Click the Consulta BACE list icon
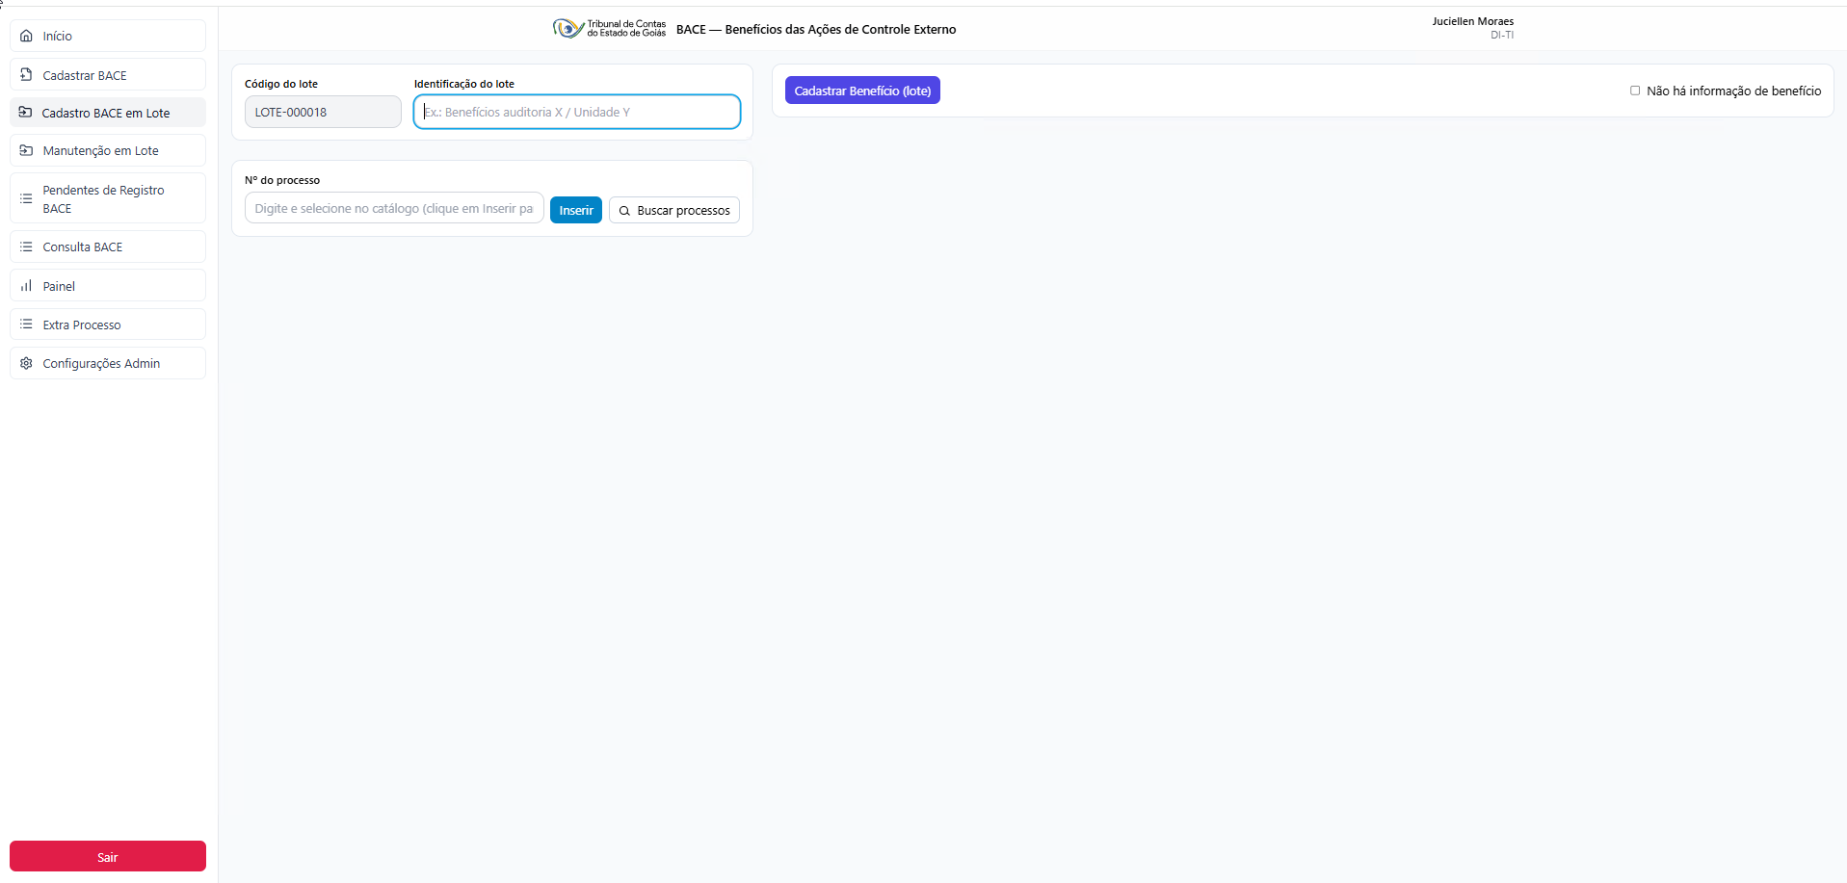 [x=26, y=247]
